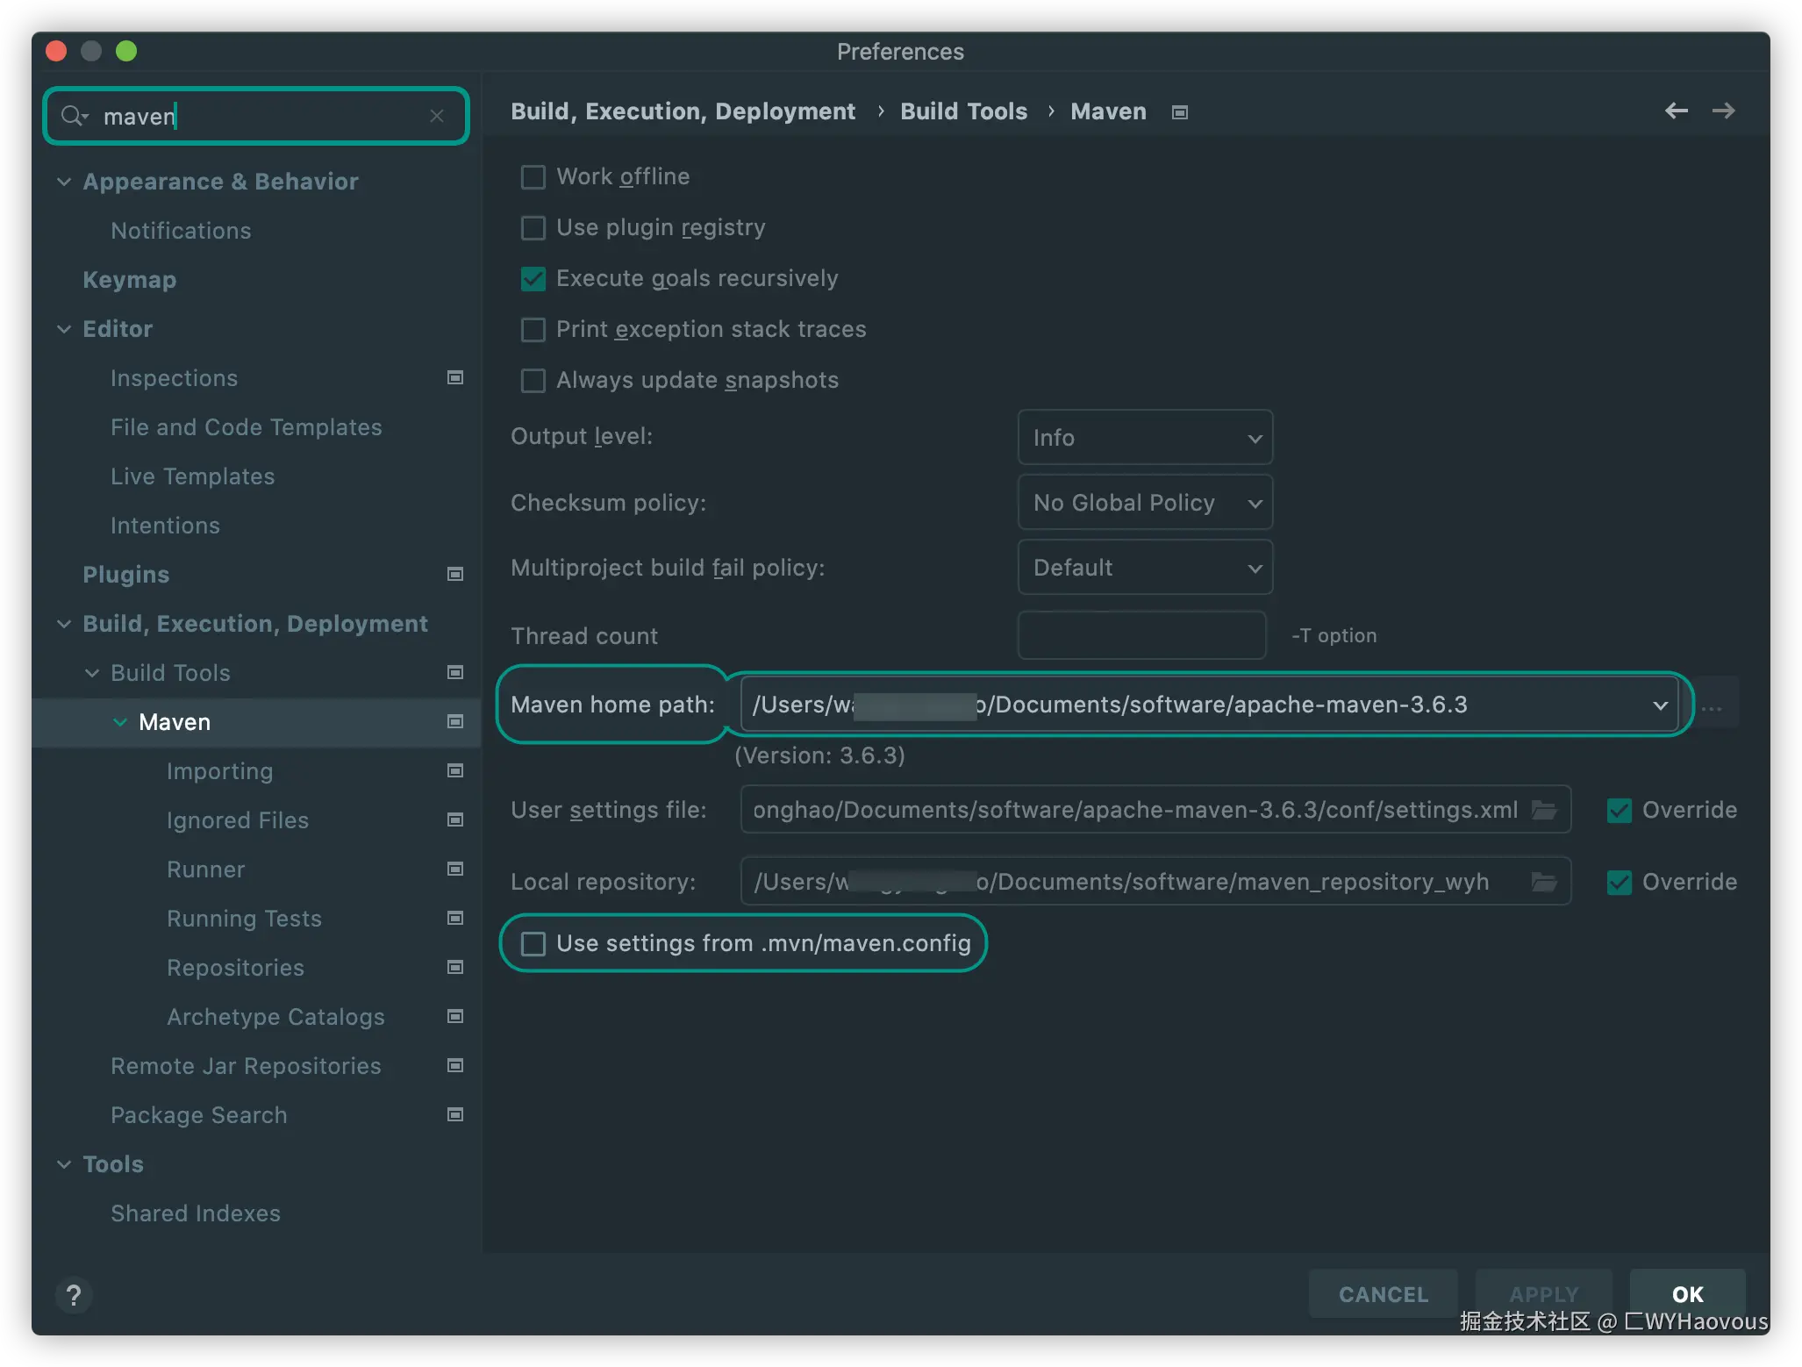1802x1367 pixels.
Task: Open the Keymap settings page
Action: click(130, 280)
